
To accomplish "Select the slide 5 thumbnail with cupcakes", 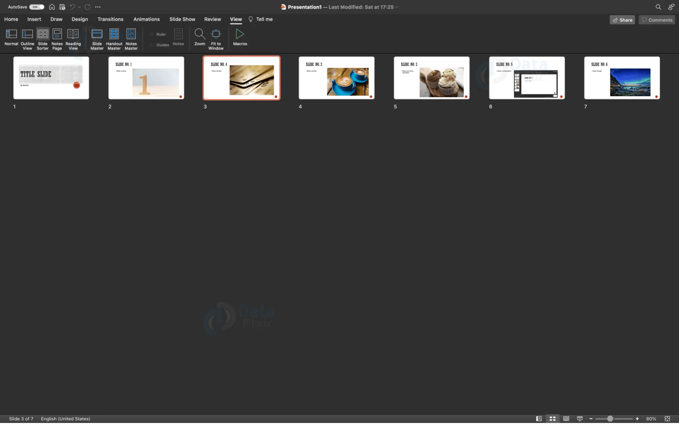I will [431, 78].
